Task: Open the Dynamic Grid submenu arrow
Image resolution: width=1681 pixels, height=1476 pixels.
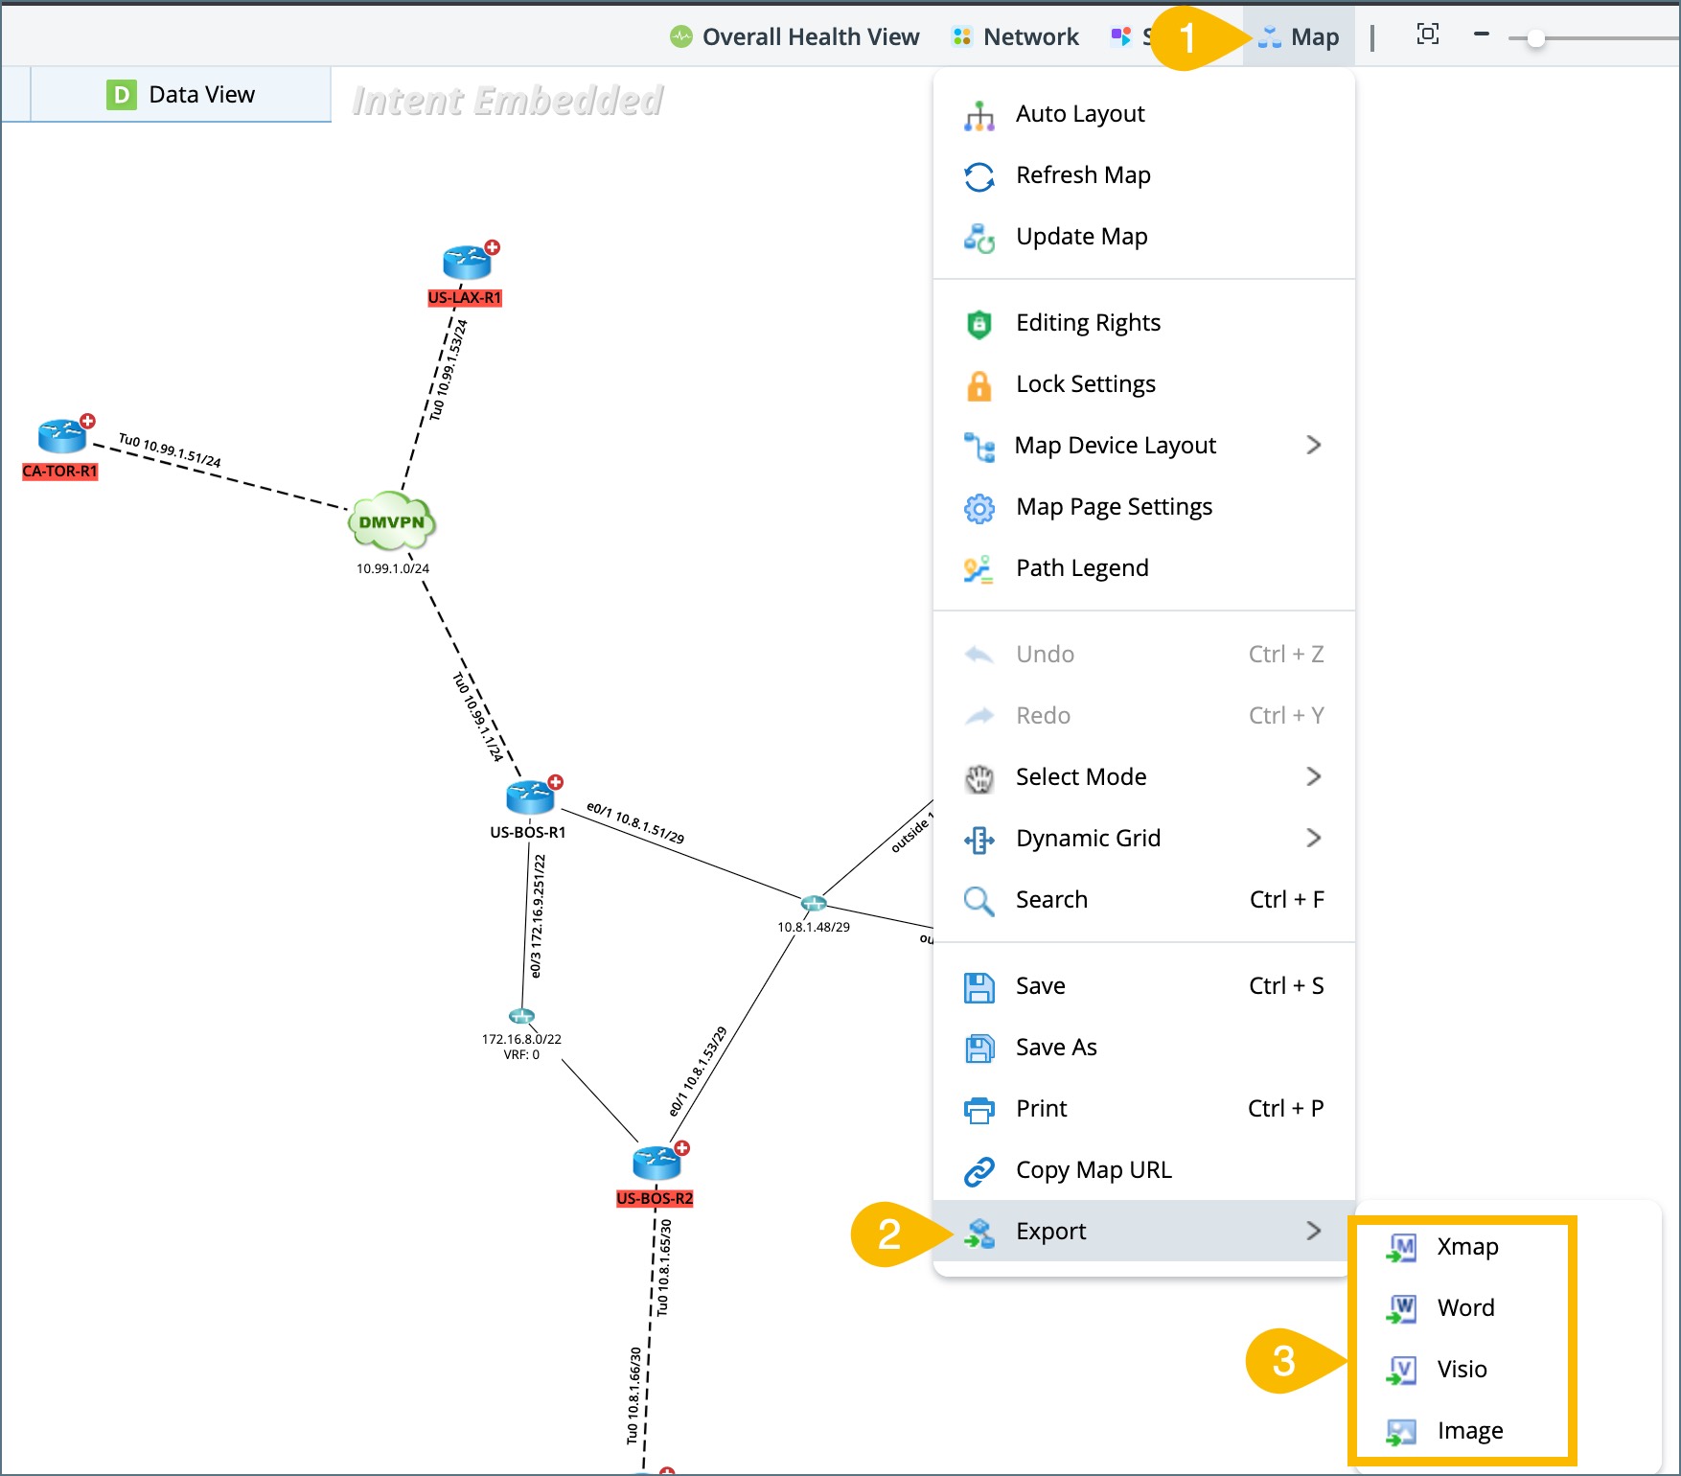Action: tap(1313, 838)
